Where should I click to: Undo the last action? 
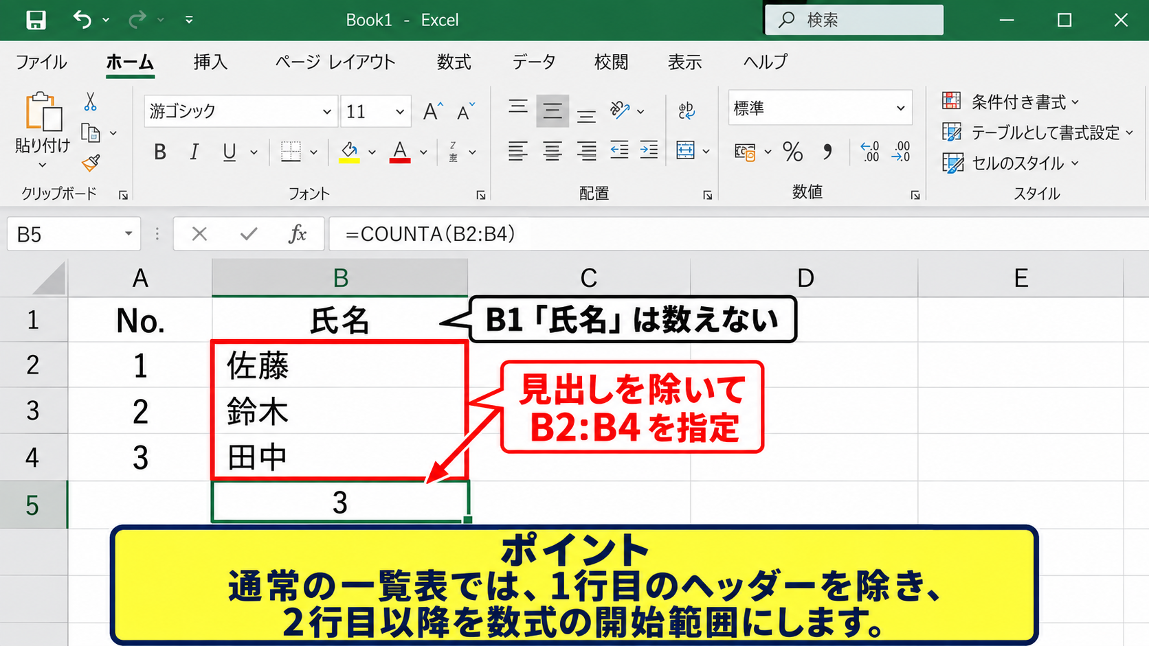click(82, 20)
